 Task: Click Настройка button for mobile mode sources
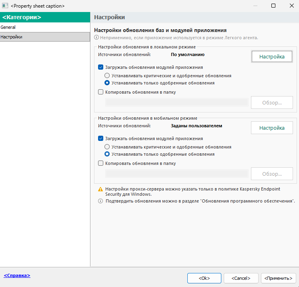tap(272, 128)
